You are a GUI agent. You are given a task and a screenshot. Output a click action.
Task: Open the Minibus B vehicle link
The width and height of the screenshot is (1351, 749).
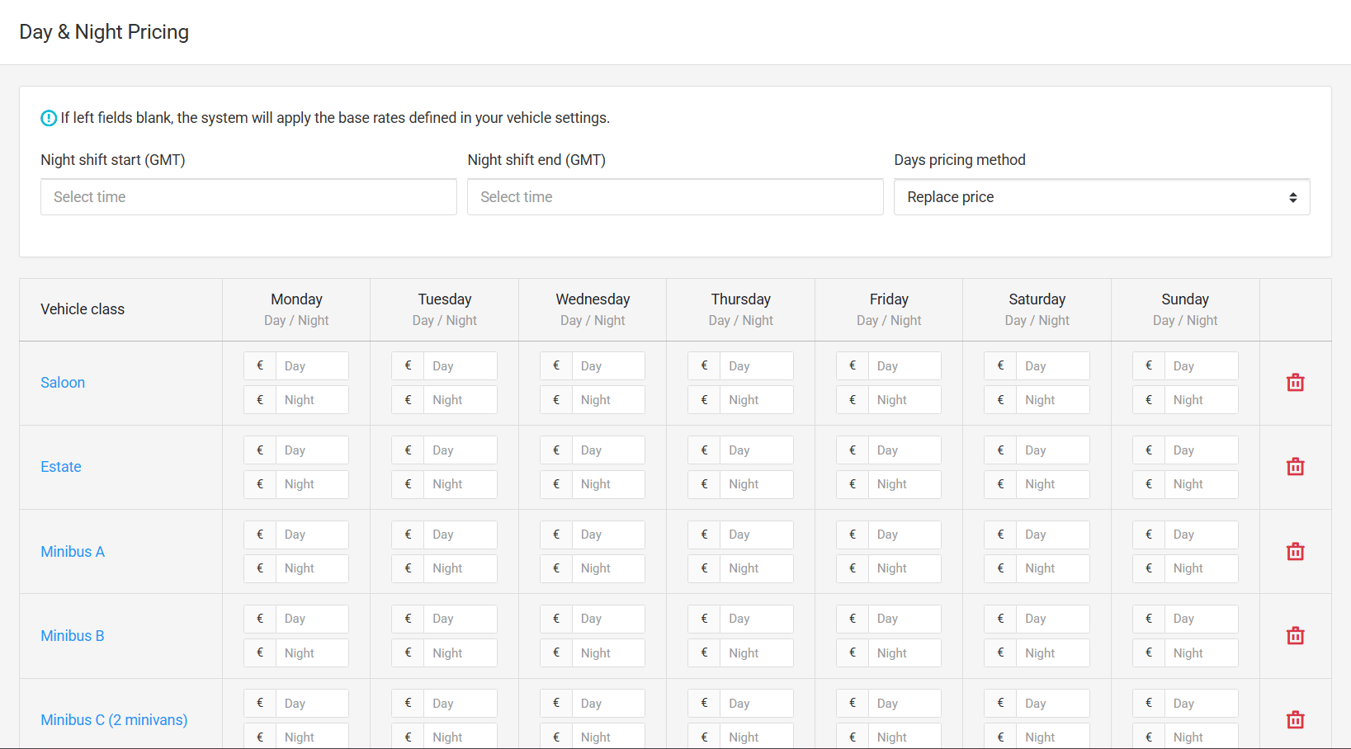click(x=73, y=636)
